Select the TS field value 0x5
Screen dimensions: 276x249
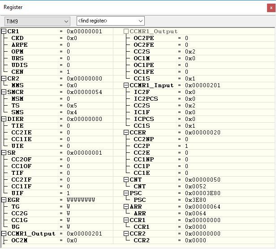tap(72, 106)
